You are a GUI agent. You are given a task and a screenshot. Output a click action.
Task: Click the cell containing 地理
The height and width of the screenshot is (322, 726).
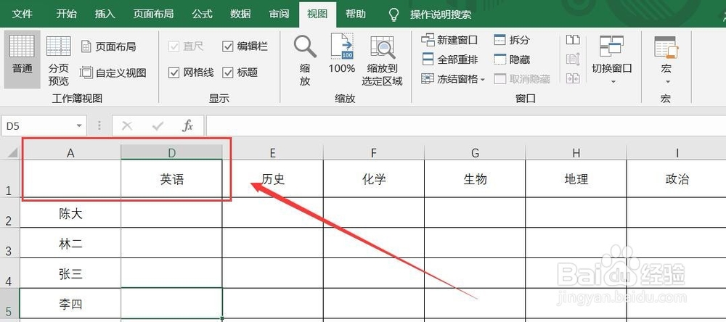[576, 178]
